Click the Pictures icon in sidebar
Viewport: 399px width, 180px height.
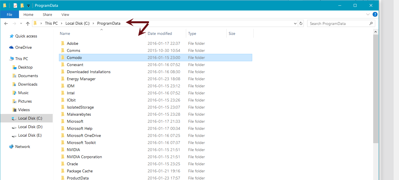click(14, 101)
